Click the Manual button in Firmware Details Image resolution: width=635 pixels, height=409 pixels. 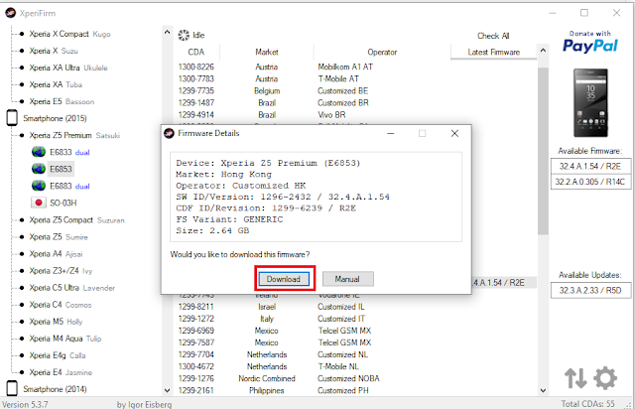(347, 279)
